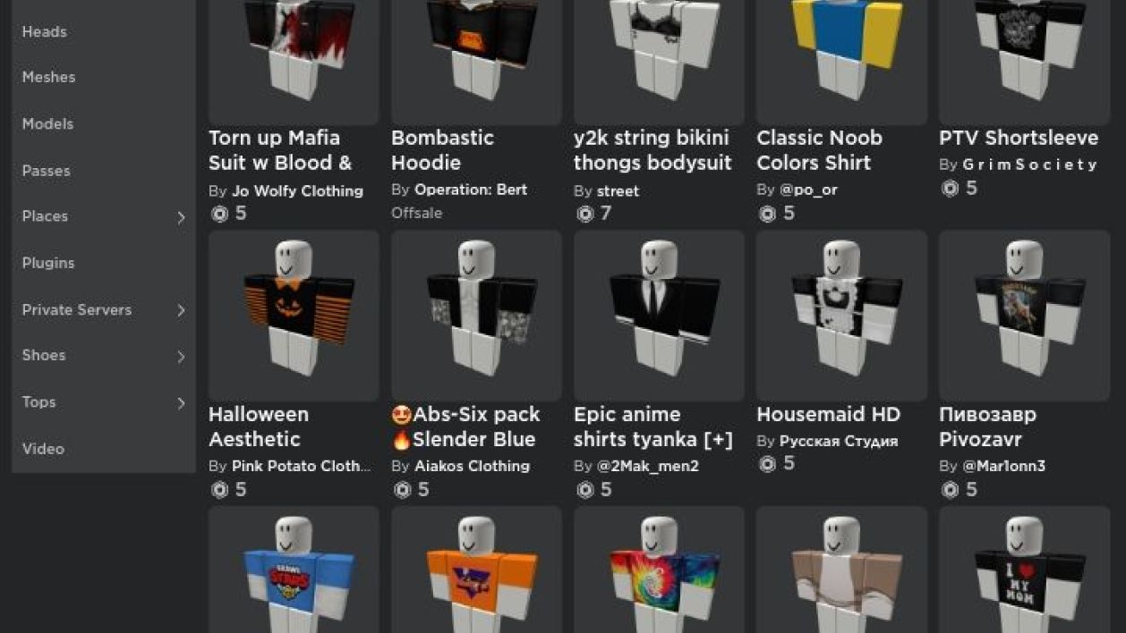Open the Plugins category

click(x=48, y=263)
